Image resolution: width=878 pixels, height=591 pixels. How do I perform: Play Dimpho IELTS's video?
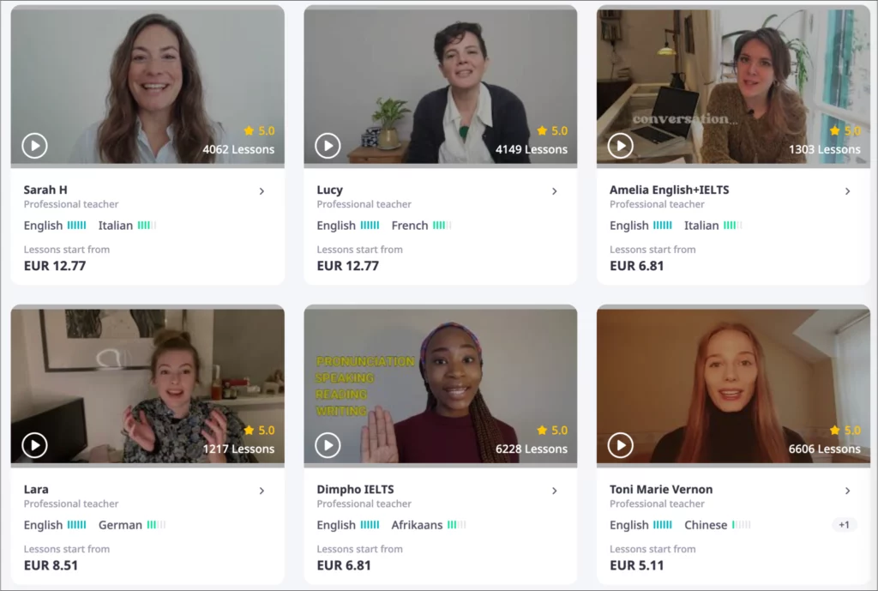[x=327, y=445]
